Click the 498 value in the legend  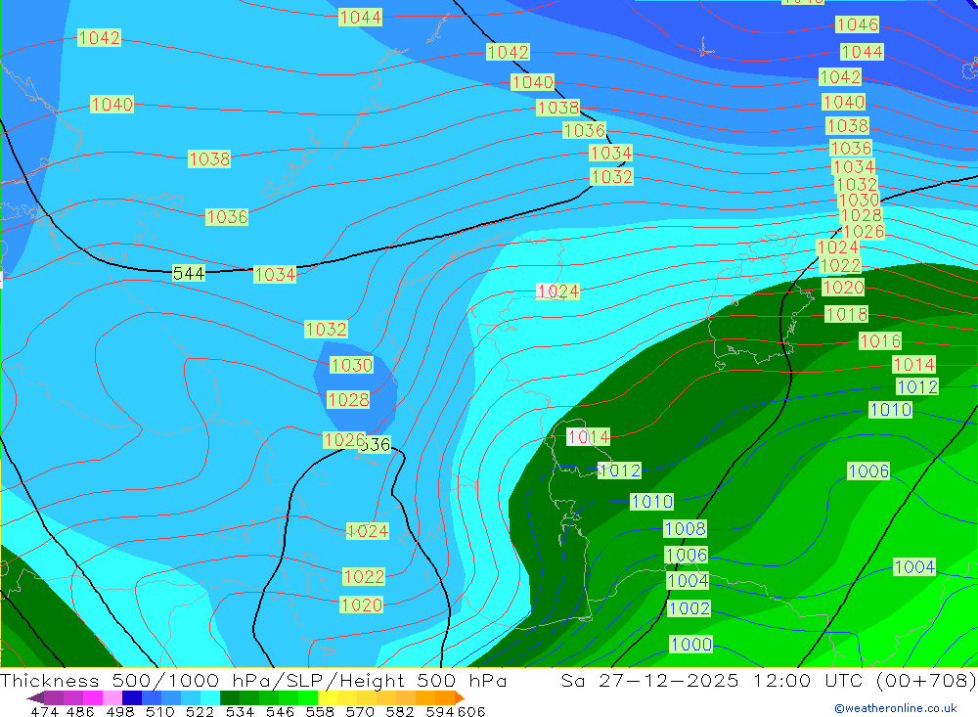tap(119, 711)
